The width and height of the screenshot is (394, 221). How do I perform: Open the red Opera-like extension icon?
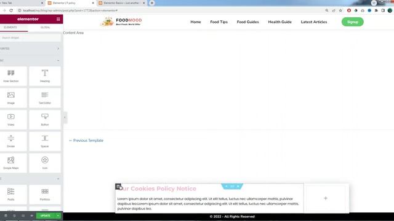click(349, 10)
